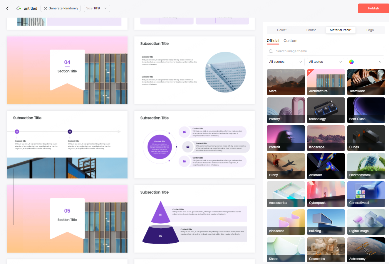Switch to the Custom materials tab
Screen dimensions: 389x264
290,41
